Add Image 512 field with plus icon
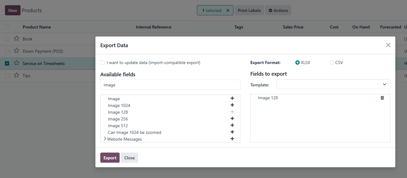This screenshot has width=407, height=178. [x=232, y=126]
